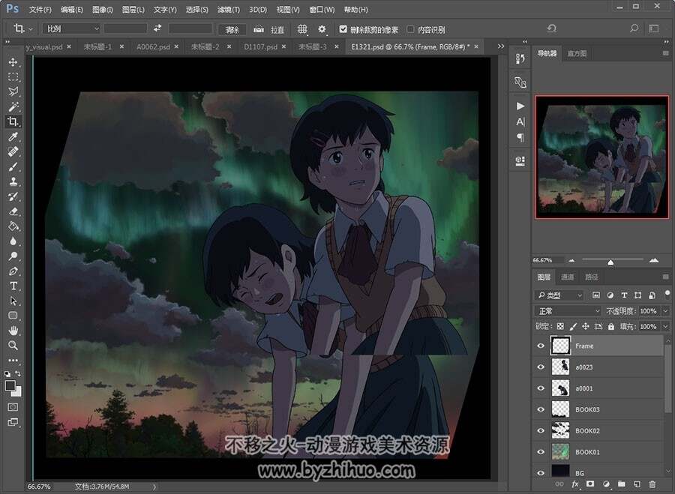The image size is (675, 494).
Task: Reset the crop with undo arrow icon
Action: (x=552, y=28)
